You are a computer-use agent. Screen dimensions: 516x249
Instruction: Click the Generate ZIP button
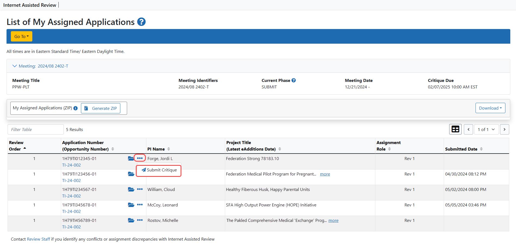pos(101,108)
